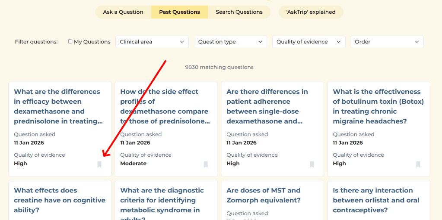Expand the Order sorting dropdown

387,42
